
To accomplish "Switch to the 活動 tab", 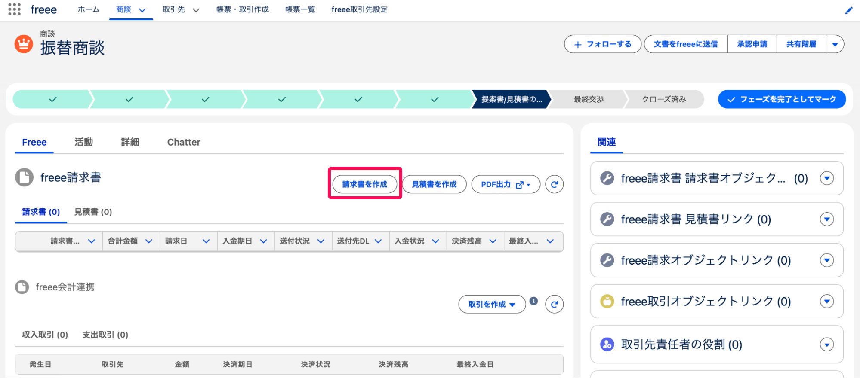I will point(83,142).
